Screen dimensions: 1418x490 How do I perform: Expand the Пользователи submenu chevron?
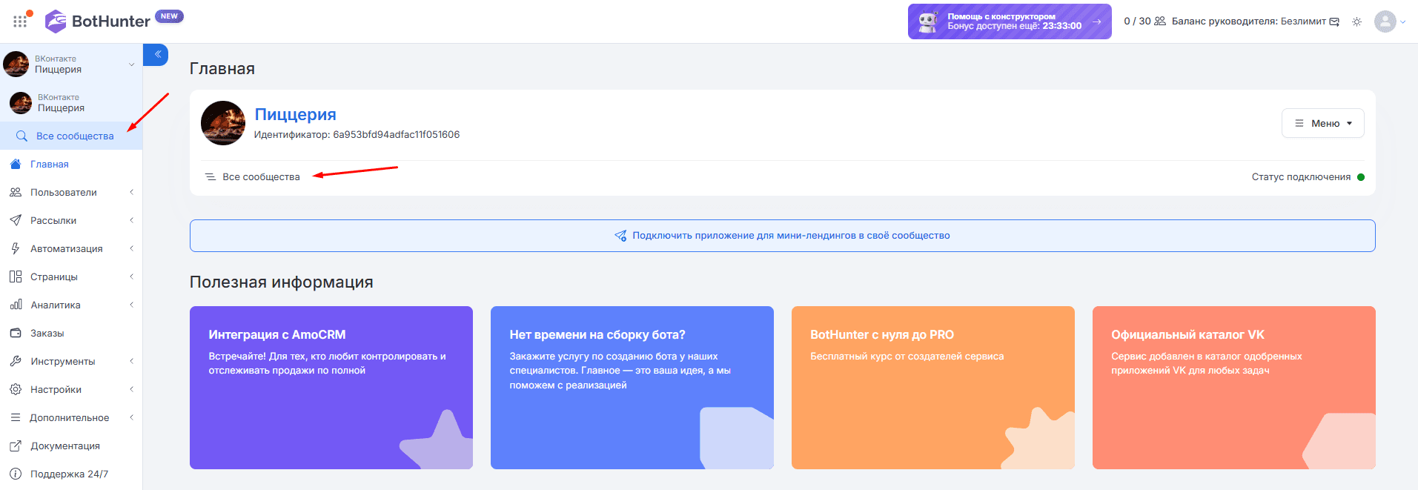pyautogui.click(x=132, y=192)
